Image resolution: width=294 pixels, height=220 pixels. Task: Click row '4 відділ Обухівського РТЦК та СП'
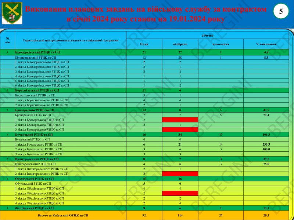[144, 203]
